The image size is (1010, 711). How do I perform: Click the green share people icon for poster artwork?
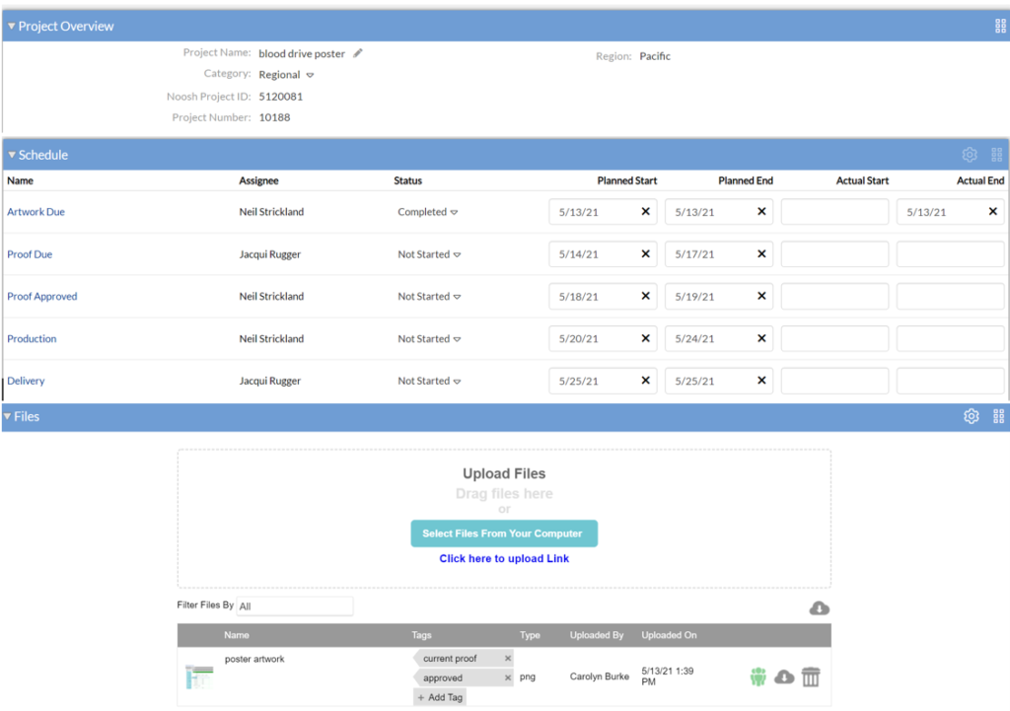[757, 676]
